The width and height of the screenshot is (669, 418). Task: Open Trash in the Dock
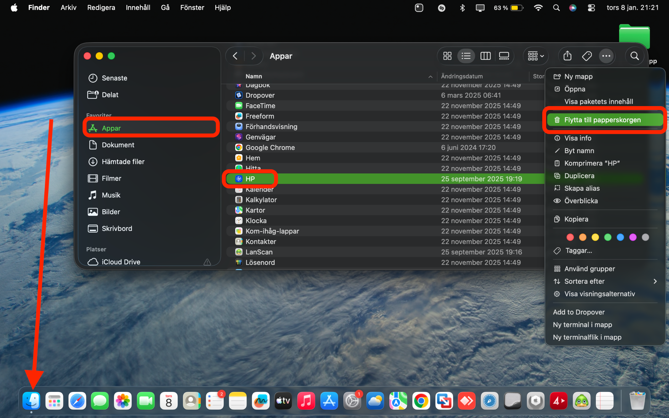tap(637, 401)
